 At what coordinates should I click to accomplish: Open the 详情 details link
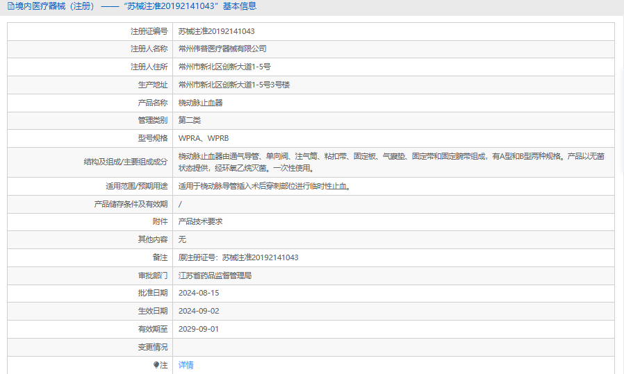coord(186,365)
